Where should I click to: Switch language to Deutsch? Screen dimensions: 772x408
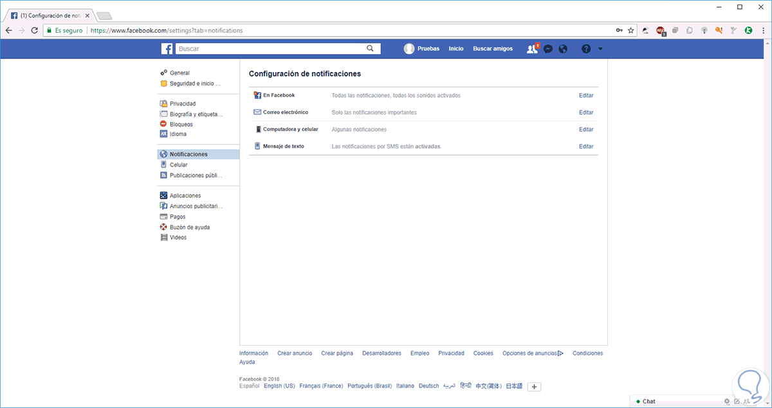[428, 386]
